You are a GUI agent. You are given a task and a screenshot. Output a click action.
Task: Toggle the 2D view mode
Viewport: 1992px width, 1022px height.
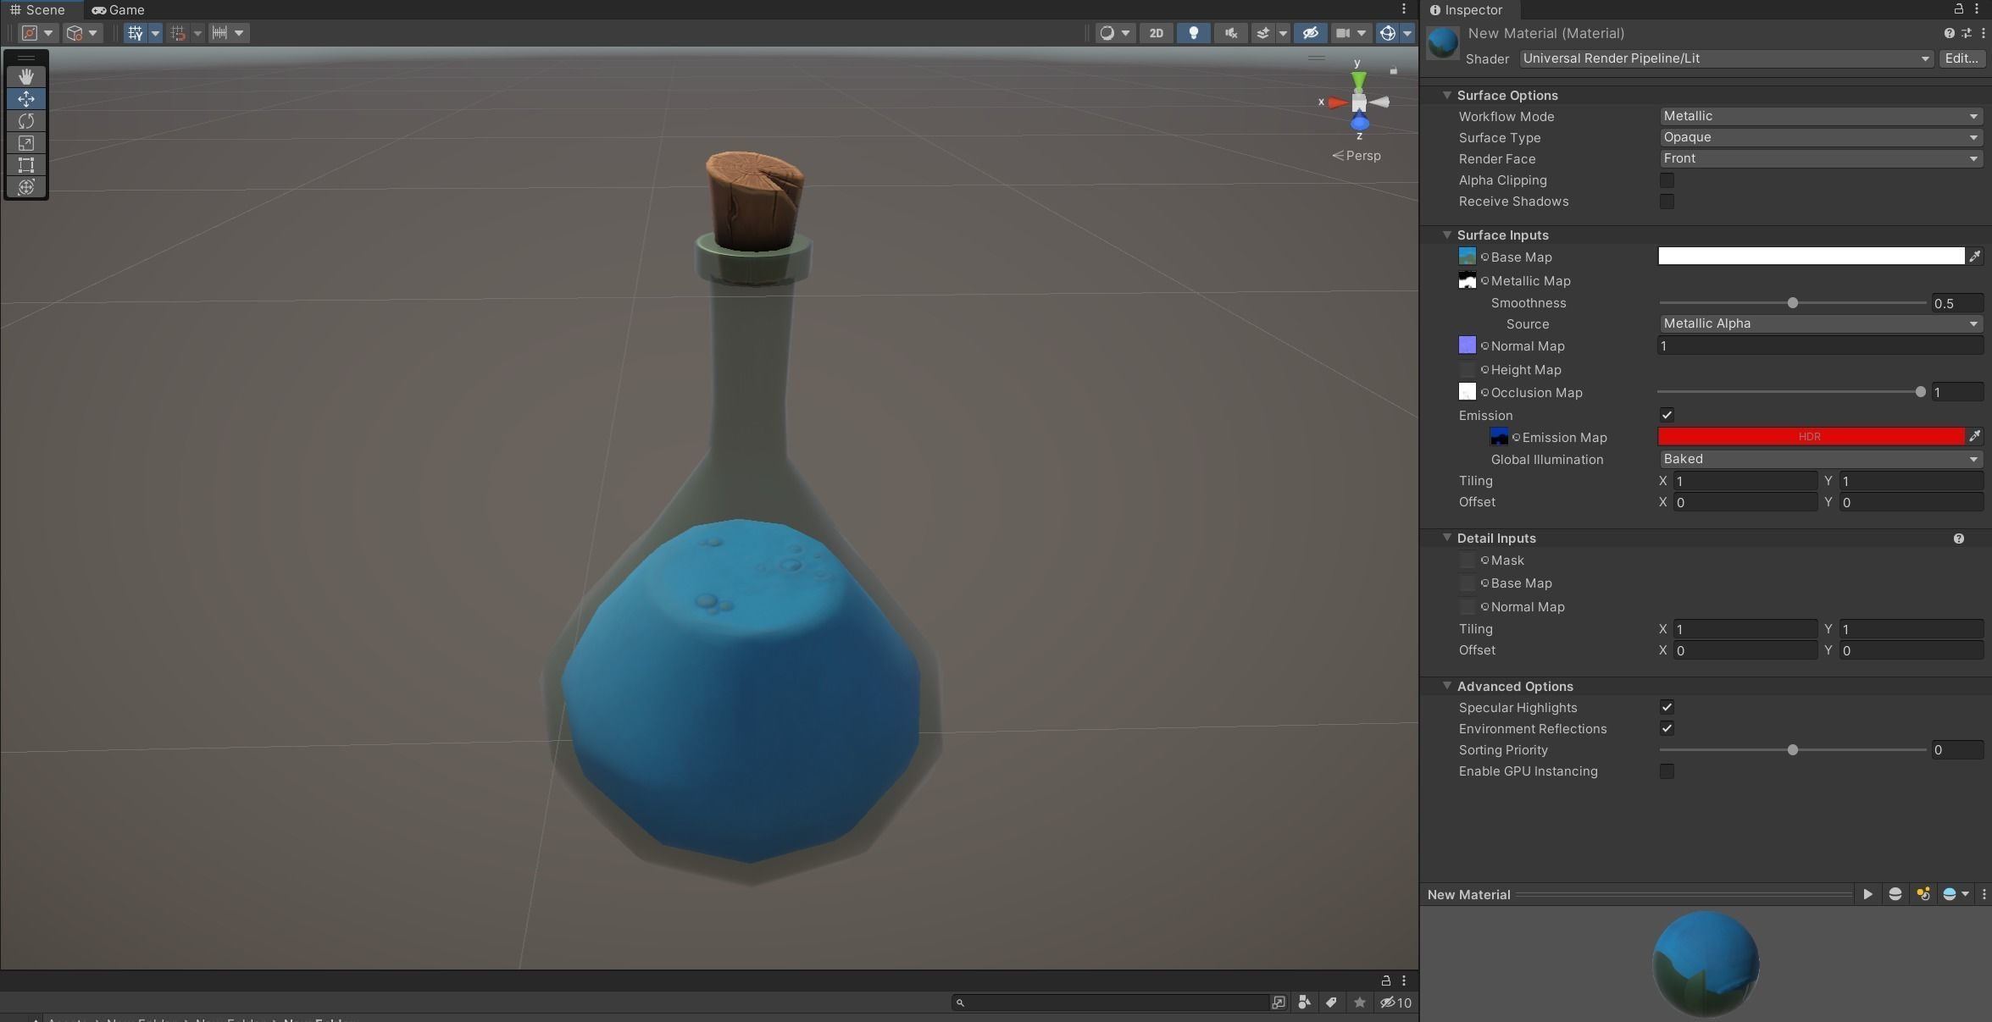(x=1156, y=33)
